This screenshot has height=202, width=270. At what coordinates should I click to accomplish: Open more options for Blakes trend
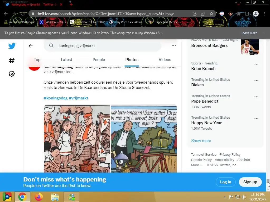[256, 80]
